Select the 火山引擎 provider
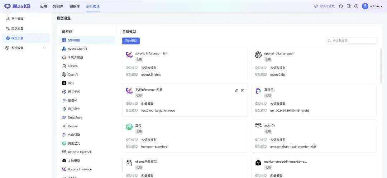Screen dimensions: 387x178 pyautogui.click(x=87, y=135)
